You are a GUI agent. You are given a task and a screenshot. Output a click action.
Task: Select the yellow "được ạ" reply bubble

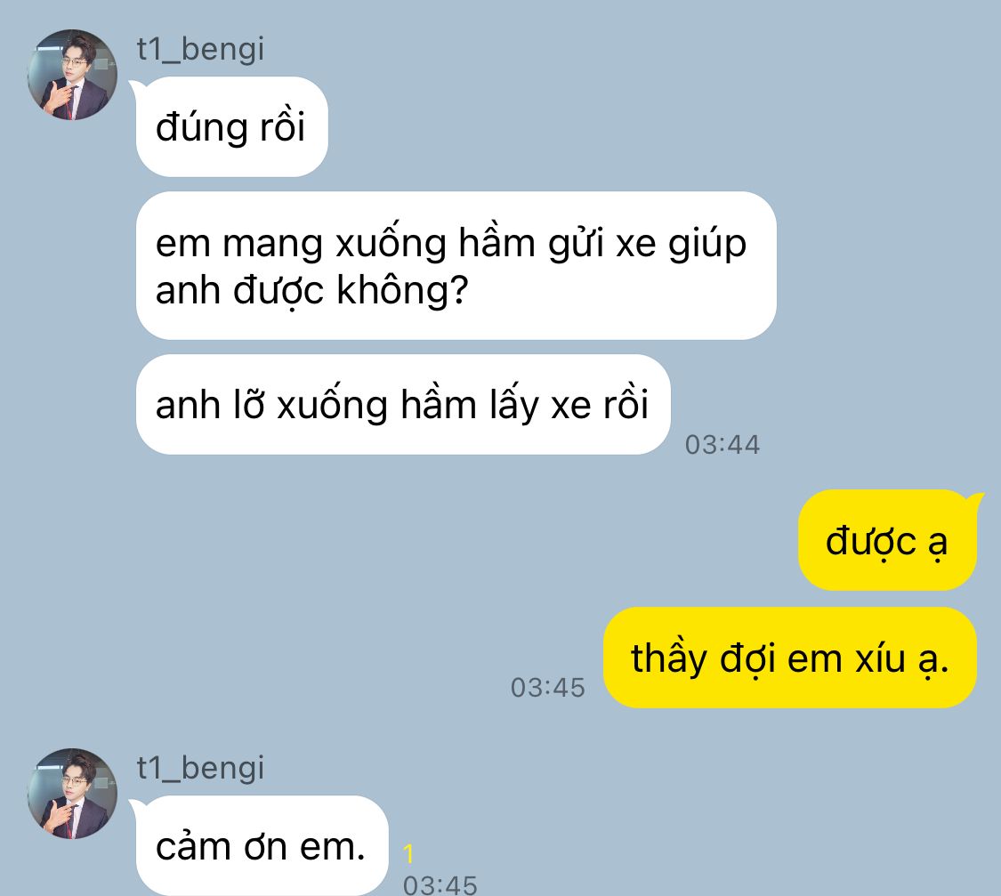(x=887, y=540)
